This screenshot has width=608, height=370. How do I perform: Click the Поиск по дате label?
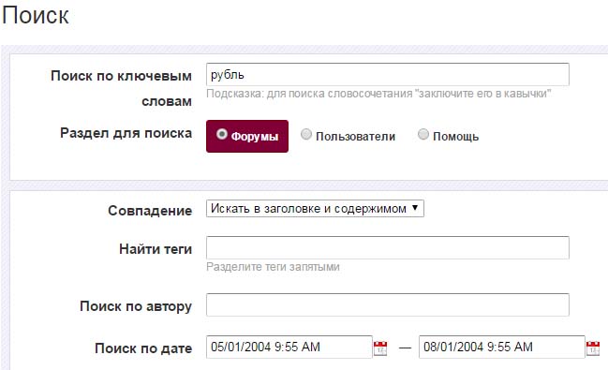(x=143, y=348)
